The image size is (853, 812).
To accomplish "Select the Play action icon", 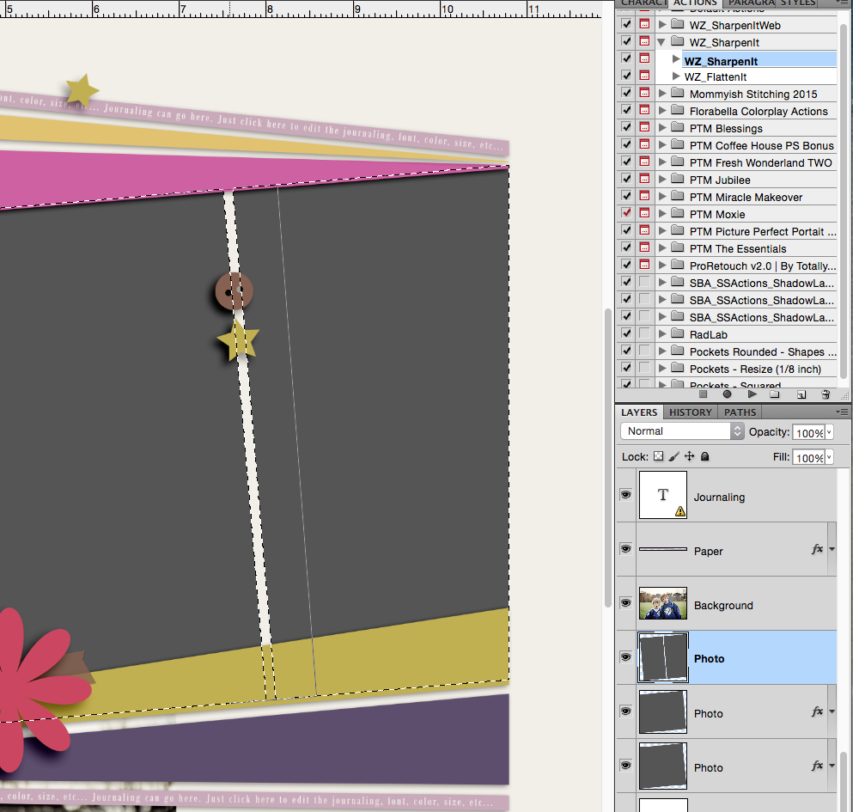I will (752, 394).
